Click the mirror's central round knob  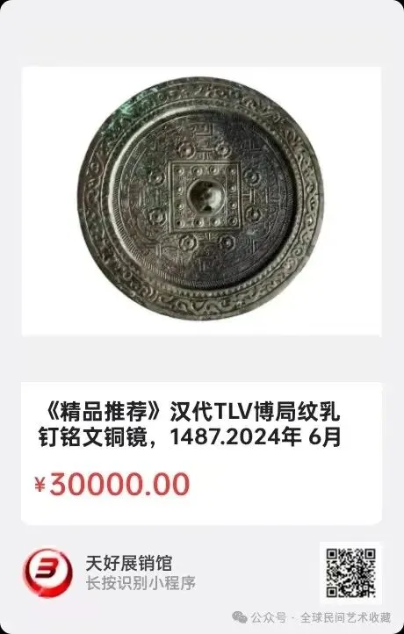click(205, 197)
